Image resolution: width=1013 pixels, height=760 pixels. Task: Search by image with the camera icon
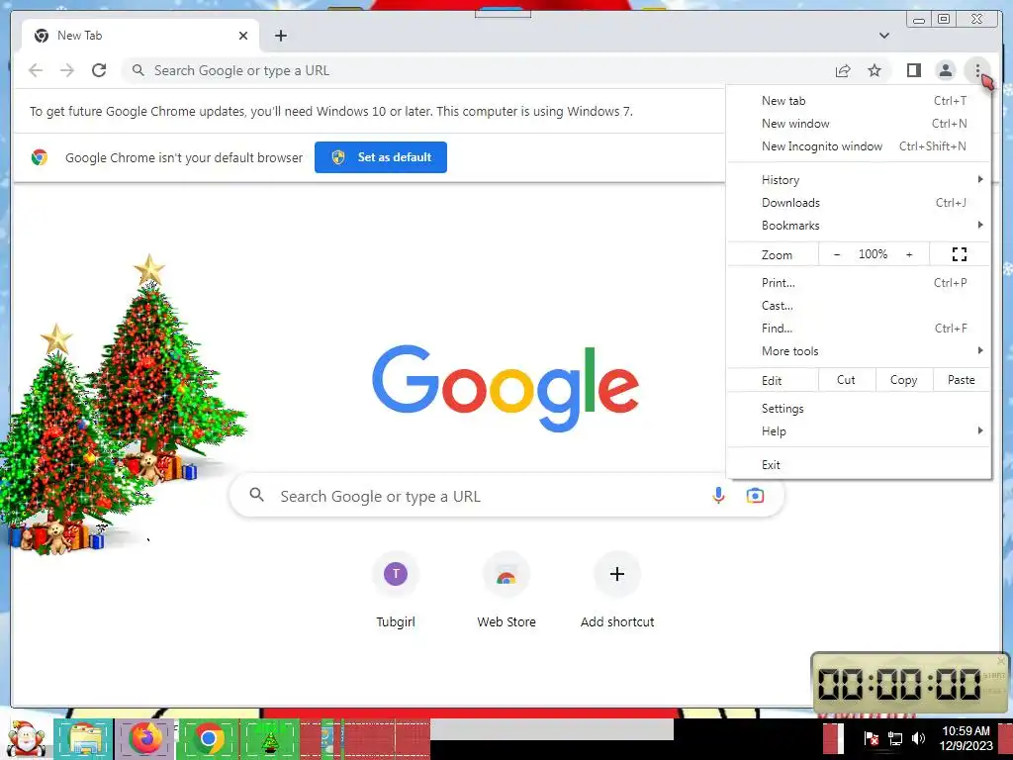(x=755, y=496)
